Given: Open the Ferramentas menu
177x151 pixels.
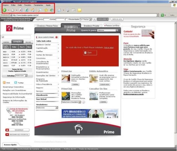Looking at the screenshot, I should click(39, 5).
